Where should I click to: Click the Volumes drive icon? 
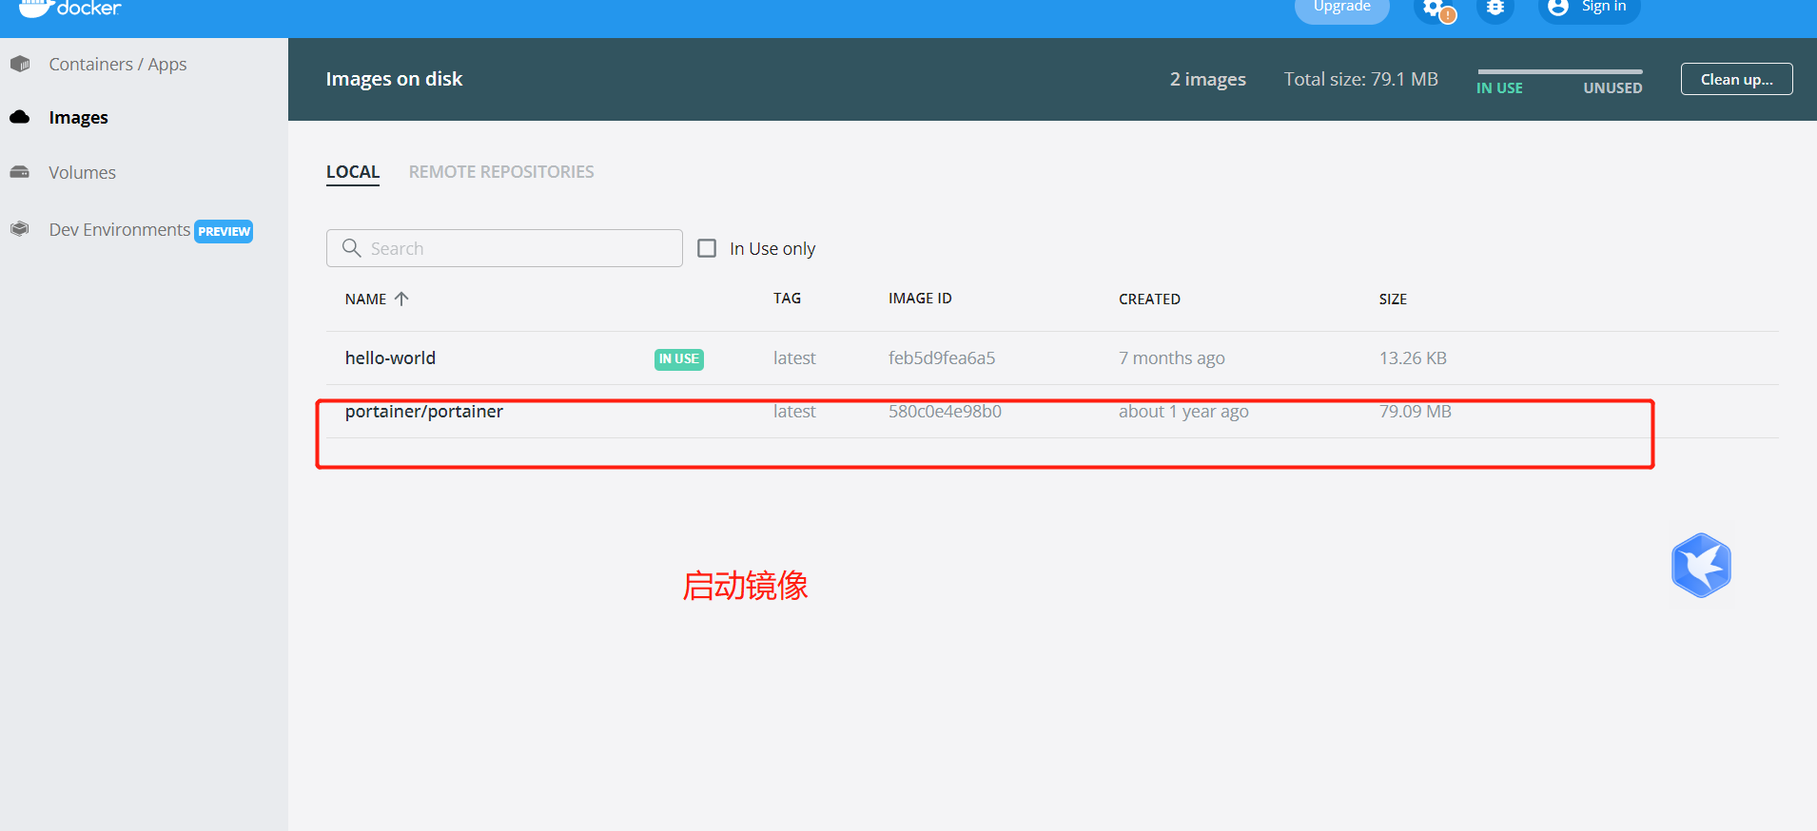click(20, 172)
